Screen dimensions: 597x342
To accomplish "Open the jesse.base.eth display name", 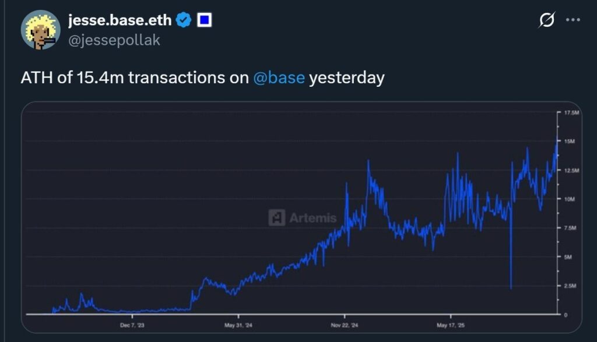I will click(x=120, y=20).
